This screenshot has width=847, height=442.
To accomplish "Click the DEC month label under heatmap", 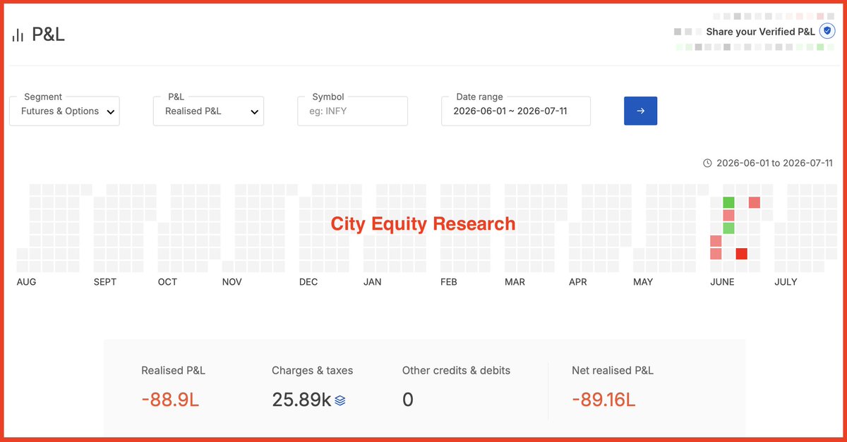I will click(308, 282).
